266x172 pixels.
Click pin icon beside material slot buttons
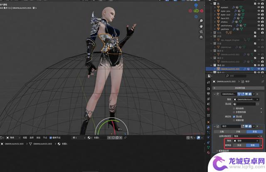(125, 138)
